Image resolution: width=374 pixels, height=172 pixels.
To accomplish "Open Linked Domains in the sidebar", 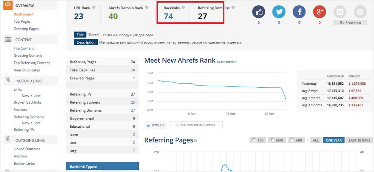I will (27, 149).
